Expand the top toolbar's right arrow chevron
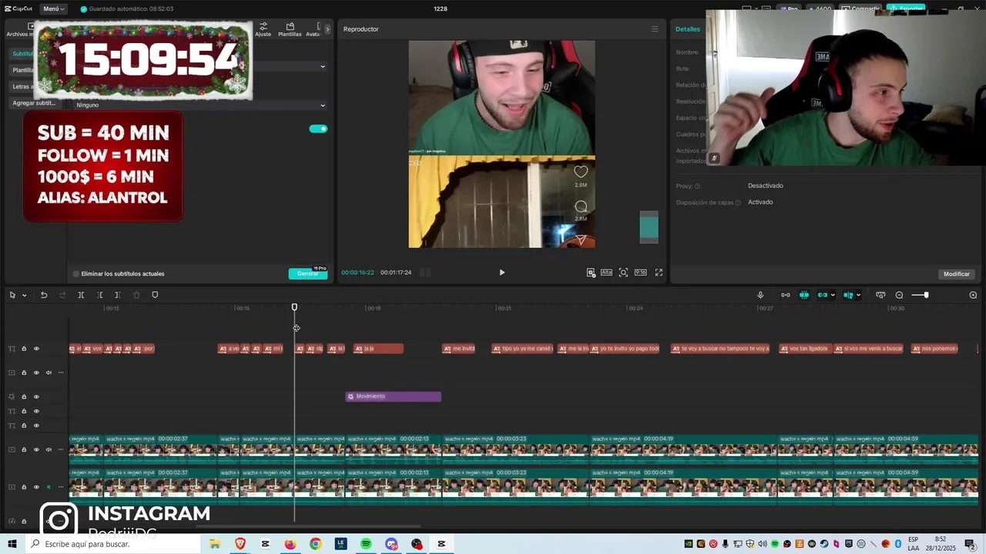Screen dimensions: 986x554 click(x=327, y=29)
